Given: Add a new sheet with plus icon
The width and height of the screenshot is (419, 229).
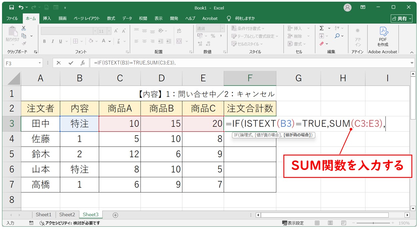Looking at the screenshot, I should point(115,215).
